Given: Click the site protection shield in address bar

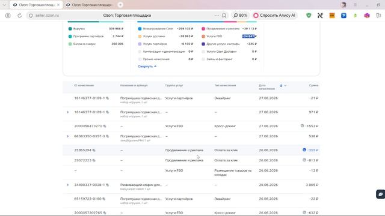Looking at the screenshot, I should click(31, 16).
